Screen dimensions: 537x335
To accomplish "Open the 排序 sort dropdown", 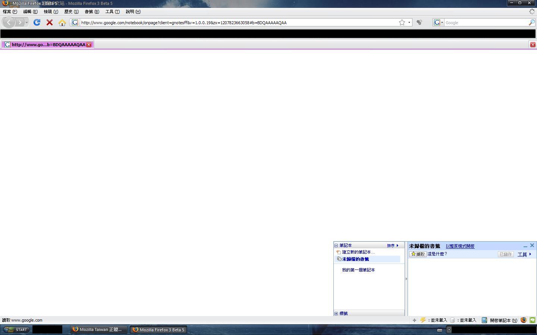I will pyautogui.click(x=393, y=246).
